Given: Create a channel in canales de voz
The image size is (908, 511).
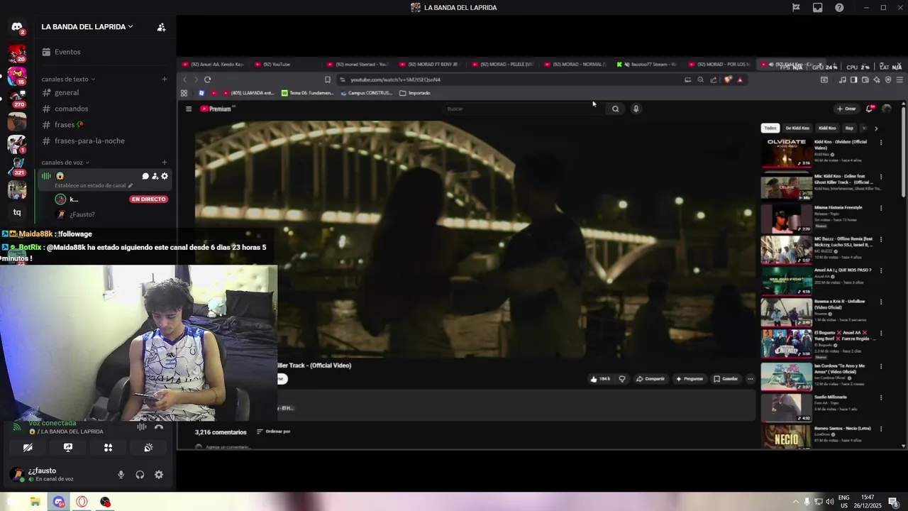Looking at the screenshot, I should tap(165, 163).
